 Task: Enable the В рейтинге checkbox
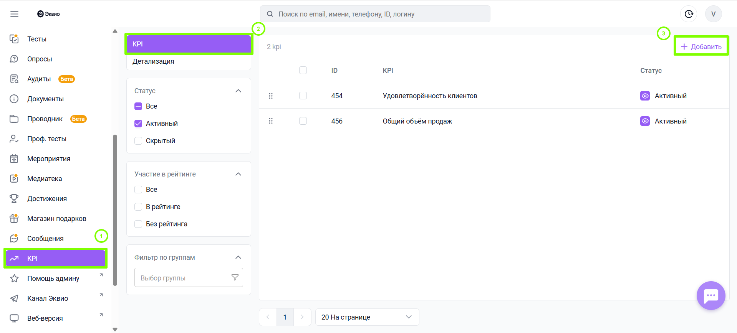point(138,207)
